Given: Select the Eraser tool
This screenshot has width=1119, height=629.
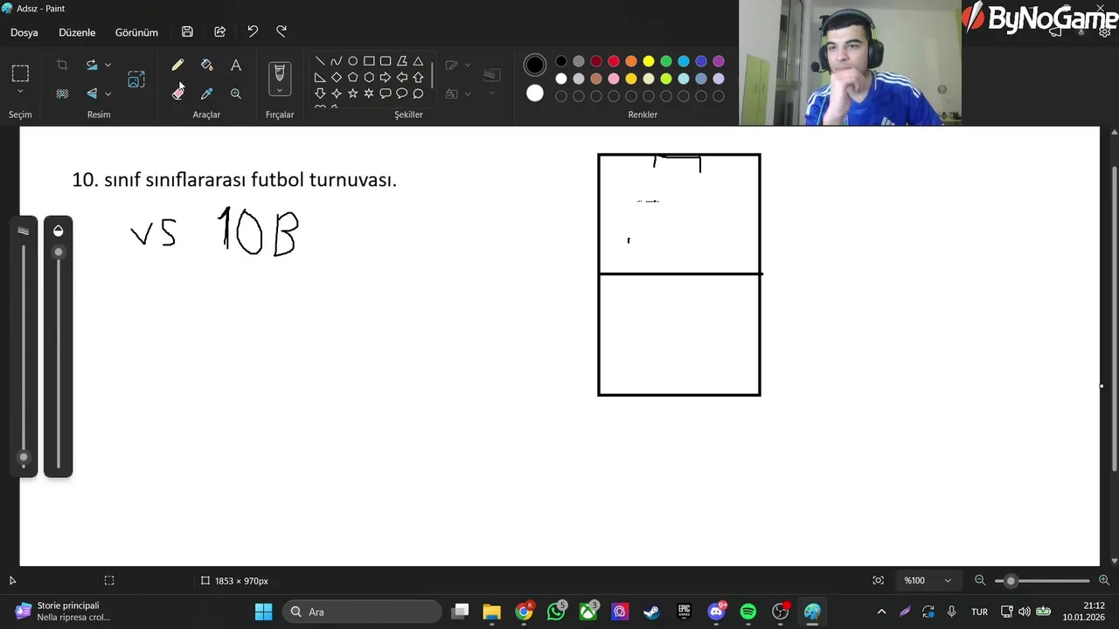Looking at the screenshot, I should click(177, 93).
